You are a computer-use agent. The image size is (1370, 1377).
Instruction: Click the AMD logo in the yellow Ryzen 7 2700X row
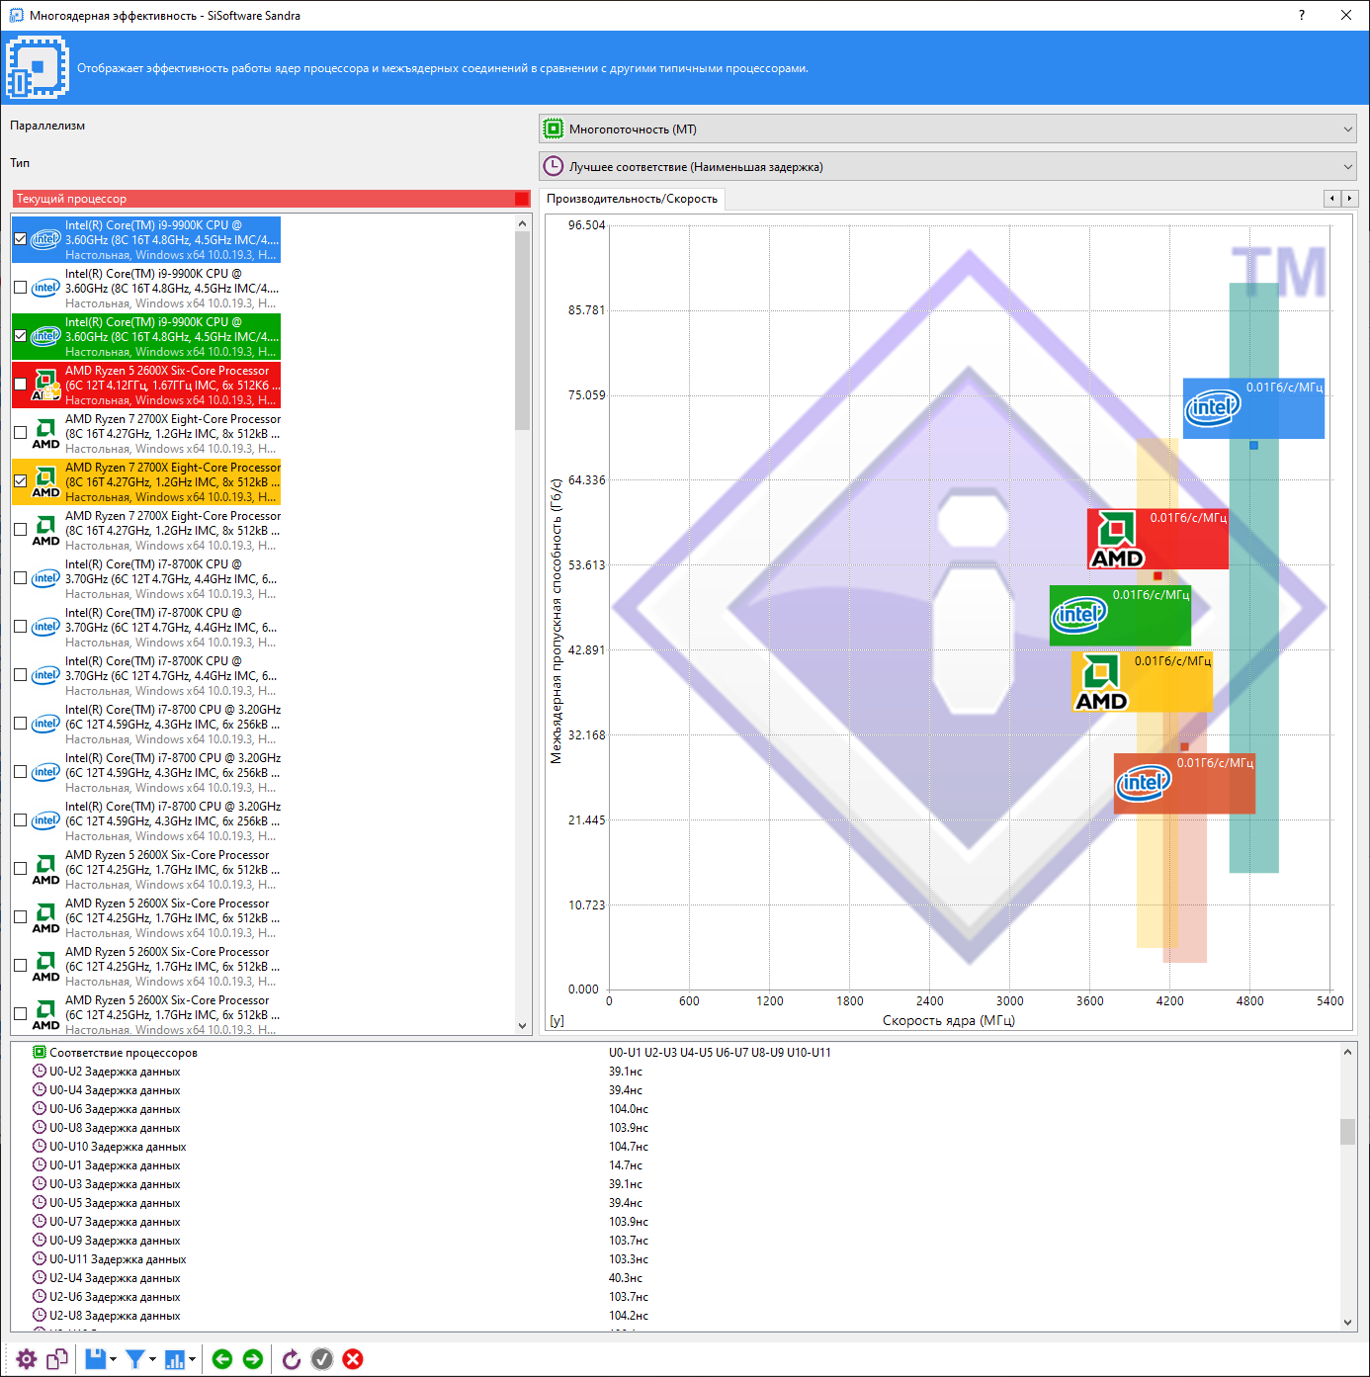pos(45,481)
